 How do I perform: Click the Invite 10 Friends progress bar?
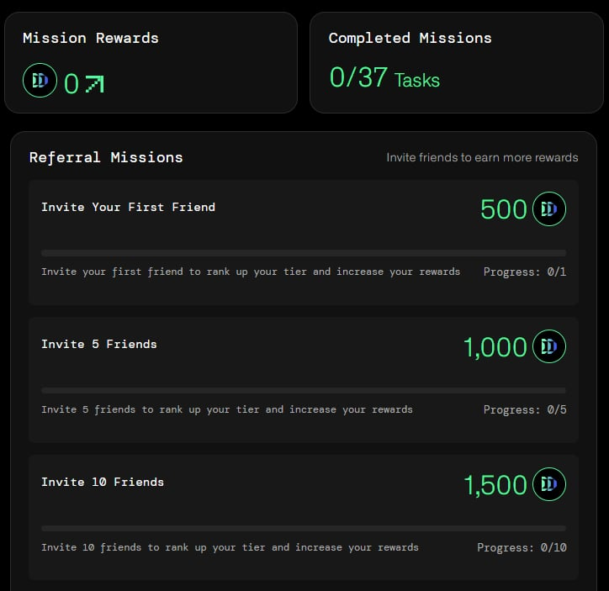pyautogui.click(x=304, y=529)
